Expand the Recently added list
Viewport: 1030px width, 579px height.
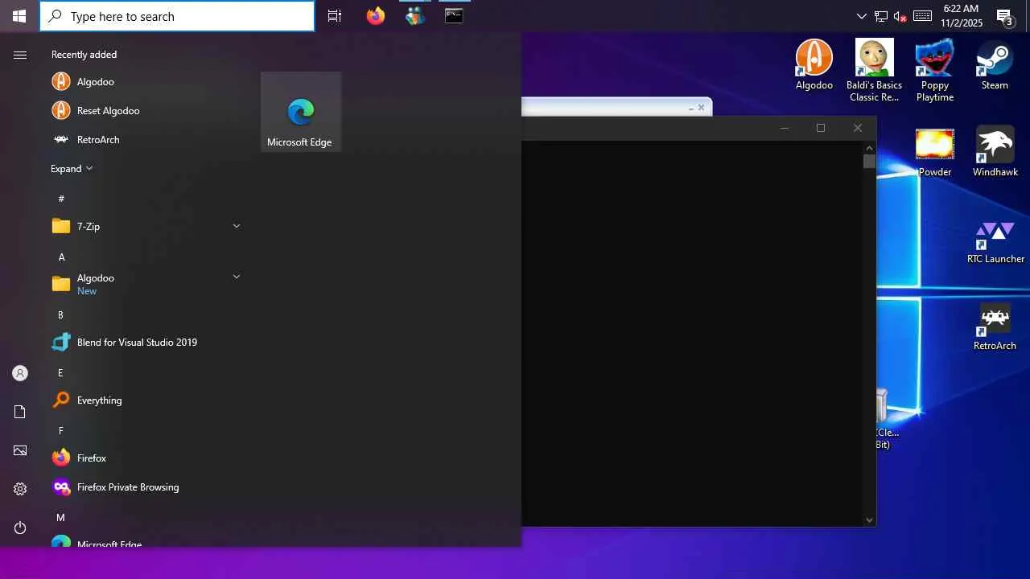coord(72,169)
